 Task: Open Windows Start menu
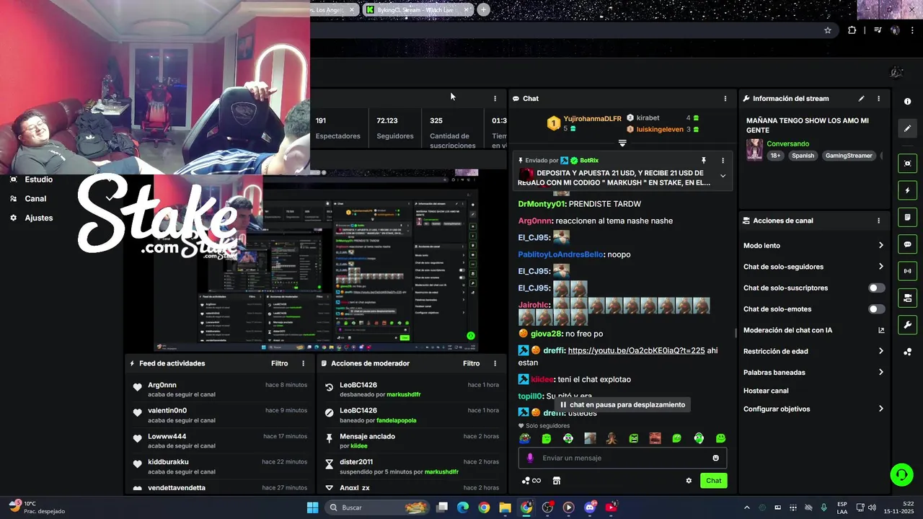click(312, 507)
